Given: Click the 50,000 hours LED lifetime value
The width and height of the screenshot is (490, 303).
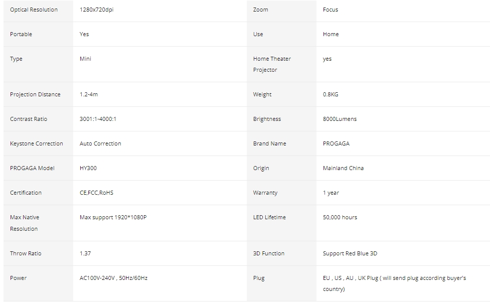Looking at the screenshot, I should pos(340,217).
